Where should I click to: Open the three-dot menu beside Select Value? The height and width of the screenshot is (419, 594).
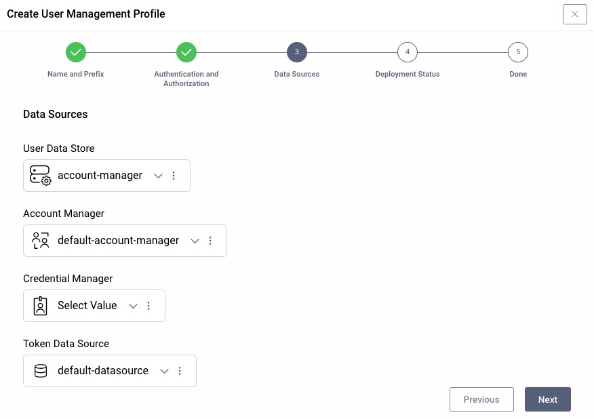[x=148, y=305]
